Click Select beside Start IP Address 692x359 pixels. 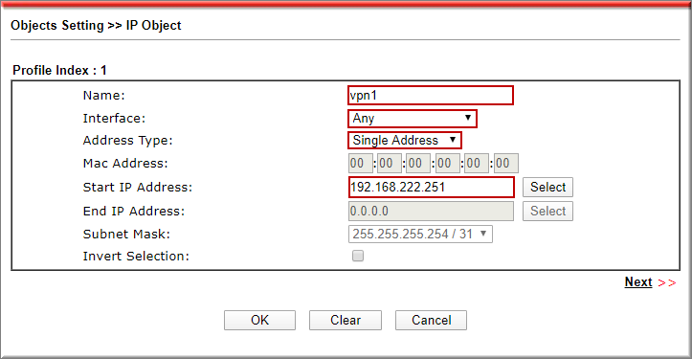[547, 188]
